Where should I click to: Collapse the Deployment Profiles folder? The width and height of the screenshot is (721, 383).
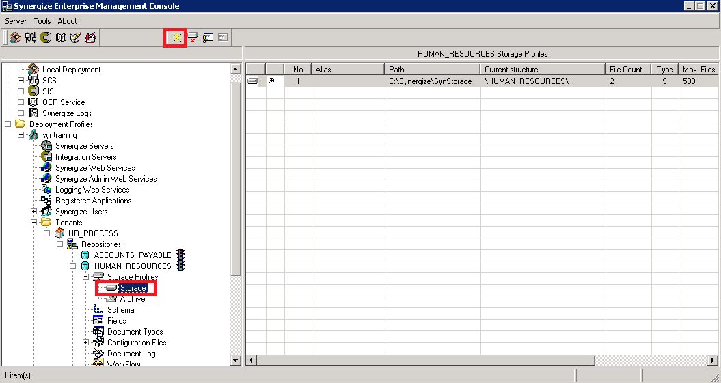coord(8,124)
